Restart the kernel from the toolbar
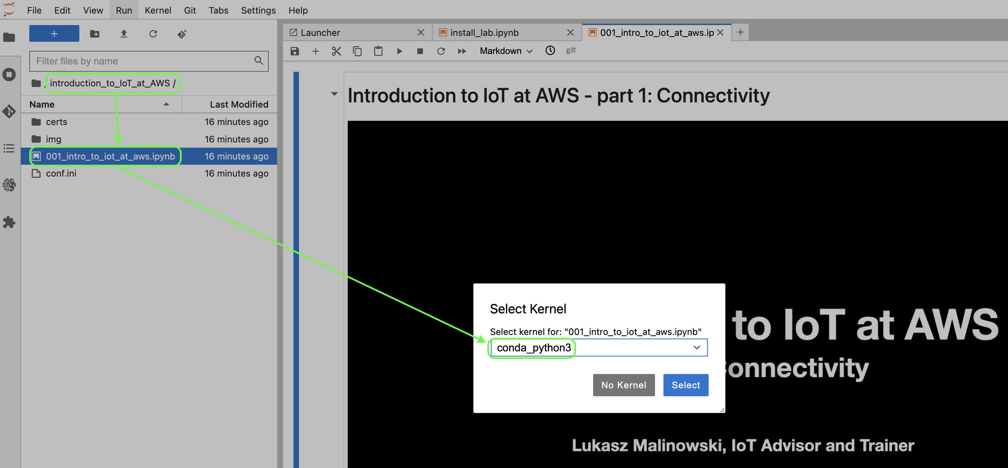The image size is (1008, 468). [441, 51]
